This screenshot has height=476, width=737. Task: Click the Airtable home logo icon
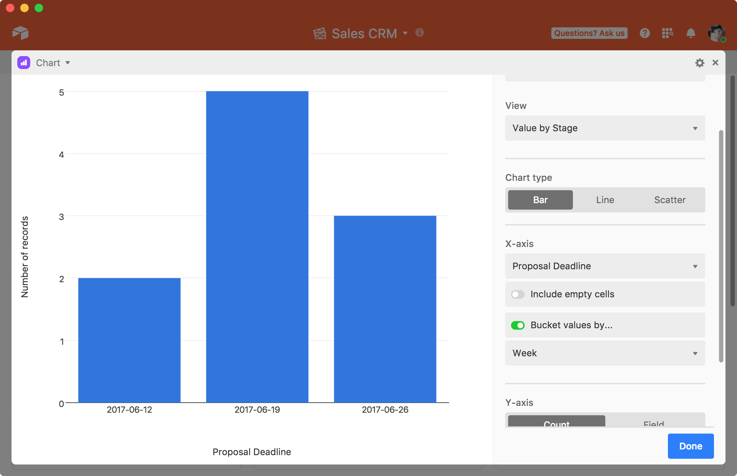21,33
